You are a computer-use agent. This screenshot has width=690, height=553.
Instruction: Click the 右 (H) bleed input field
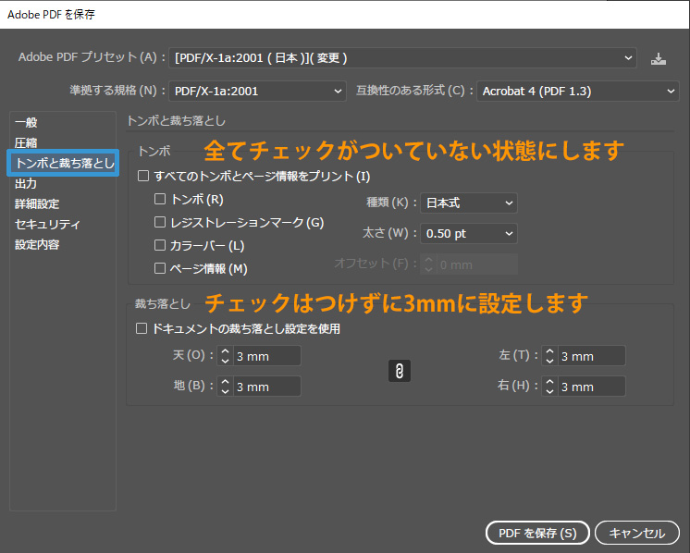[x=591, y=387]
